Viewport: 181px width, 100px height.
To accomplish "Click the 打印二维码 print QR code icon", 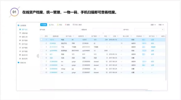I will pyautogui.click(x=73, y=25).
